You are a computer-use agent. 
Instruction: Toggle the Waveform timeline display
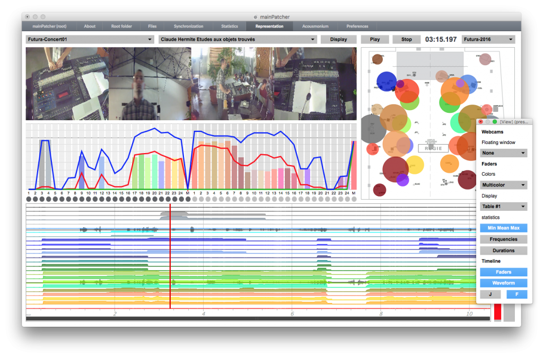click(x=504, y=283)
